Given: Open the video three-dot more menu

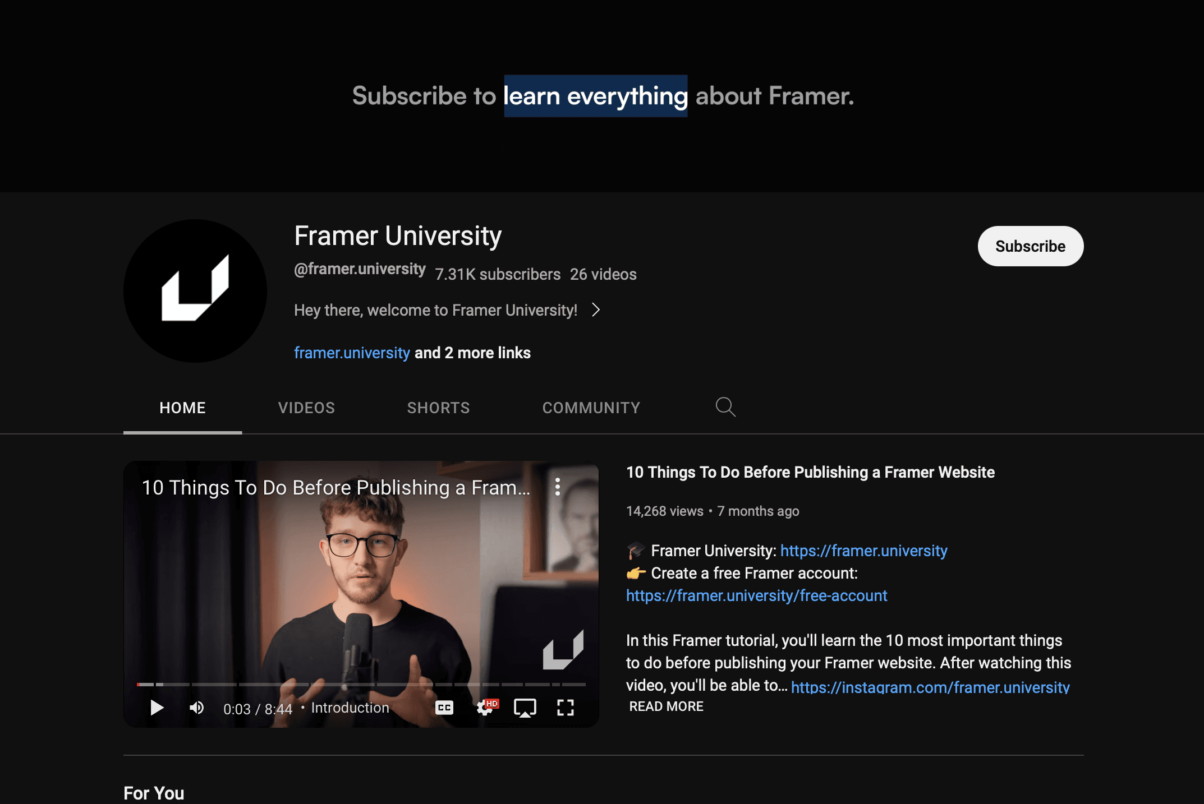Looking at the screenshot, I should click(557, 487).
